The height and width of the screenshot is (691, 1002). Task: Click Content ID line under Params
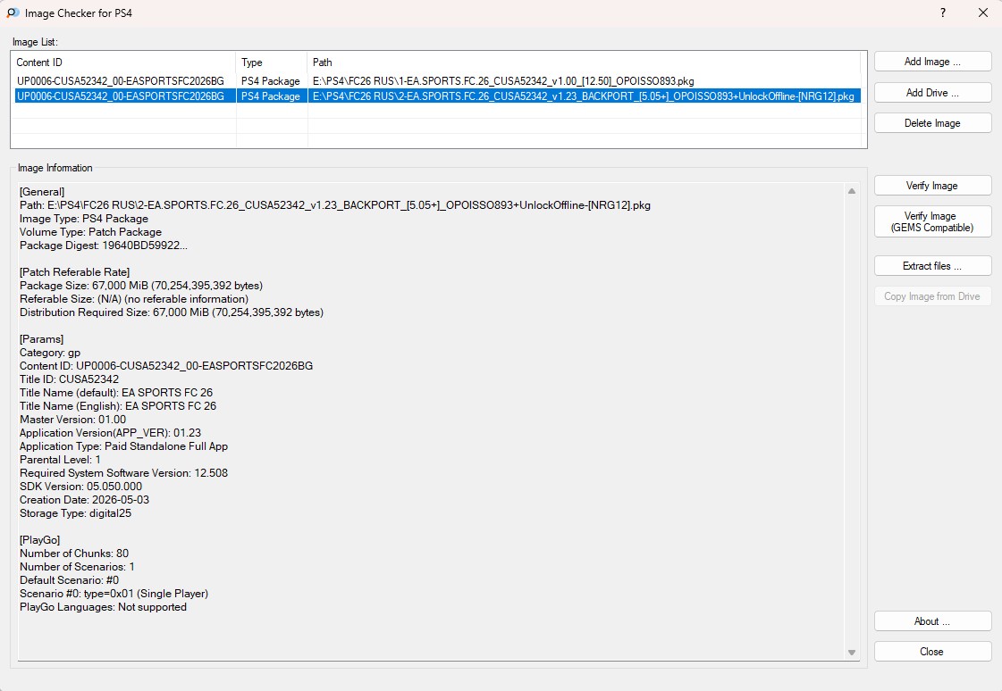[166, 366]
